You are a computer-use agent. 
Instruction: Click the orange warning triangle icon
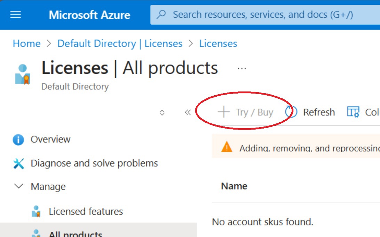click(x=227, y=147)
